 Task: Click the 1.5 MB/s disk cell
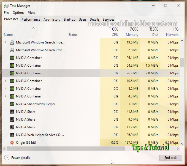pyautogui.click(x=150, y=66)
